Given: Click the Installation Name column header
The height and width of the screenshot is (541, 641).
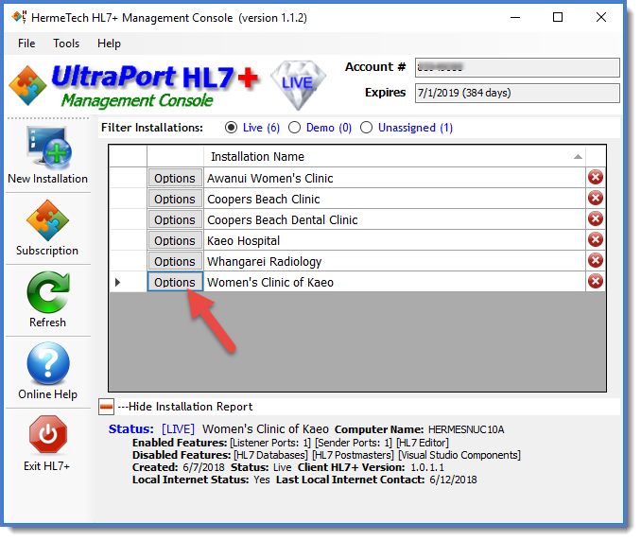Looking at the screenshot, I should tap(394, 157).
